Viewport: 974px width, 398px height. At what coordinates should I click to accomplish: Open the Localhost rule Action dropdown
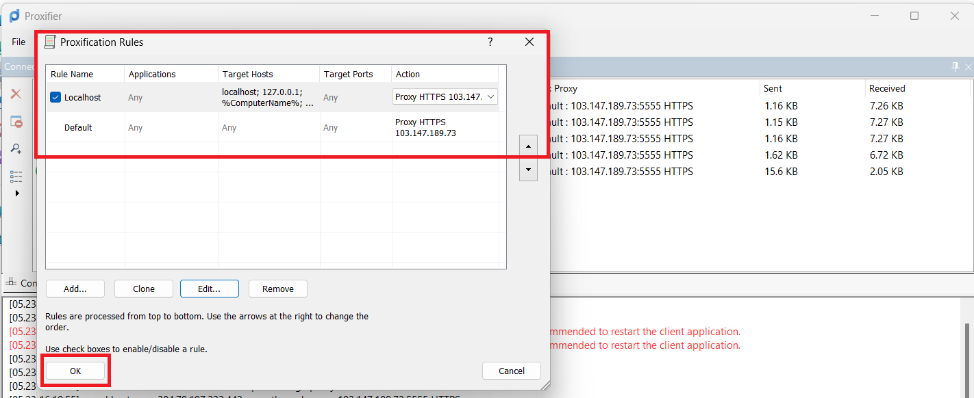(490, 97)
